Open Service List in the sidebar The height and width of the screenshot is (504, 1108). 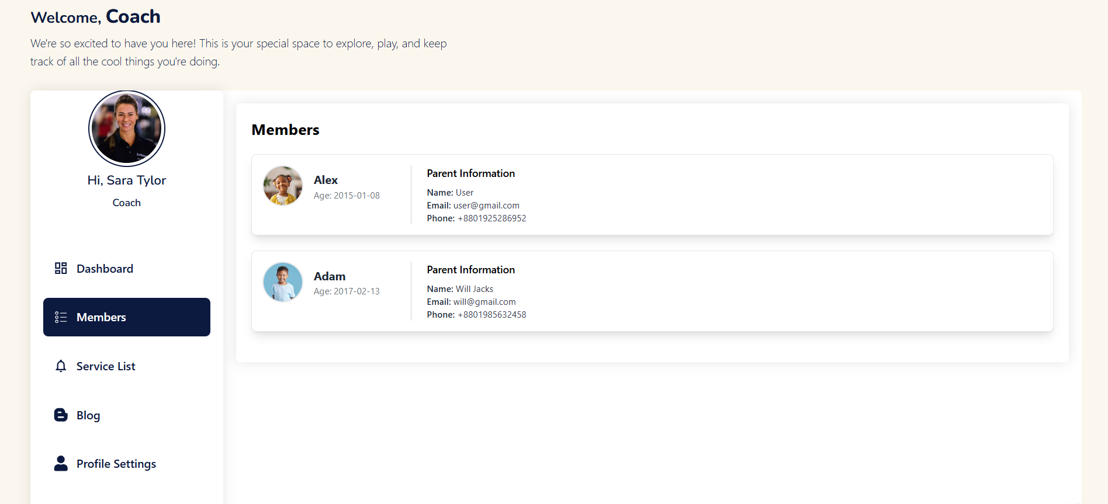(127, 366)
